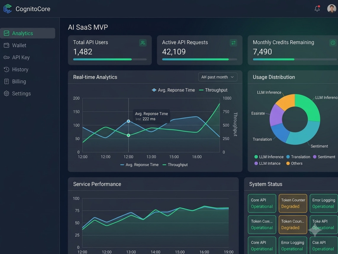The image size is (338, 254).
Task: Navigate to the Billing menu label
Action: [x=19, y=81]
